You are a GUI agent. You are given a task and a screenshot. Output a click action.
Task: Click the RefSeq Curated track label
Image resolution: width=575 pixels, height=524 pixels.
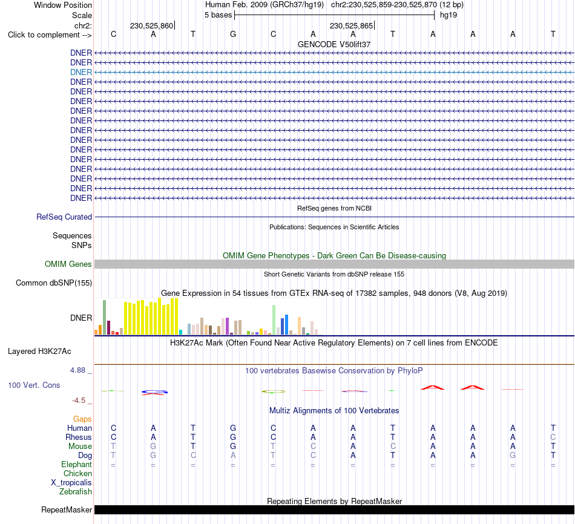pos(64,217)
